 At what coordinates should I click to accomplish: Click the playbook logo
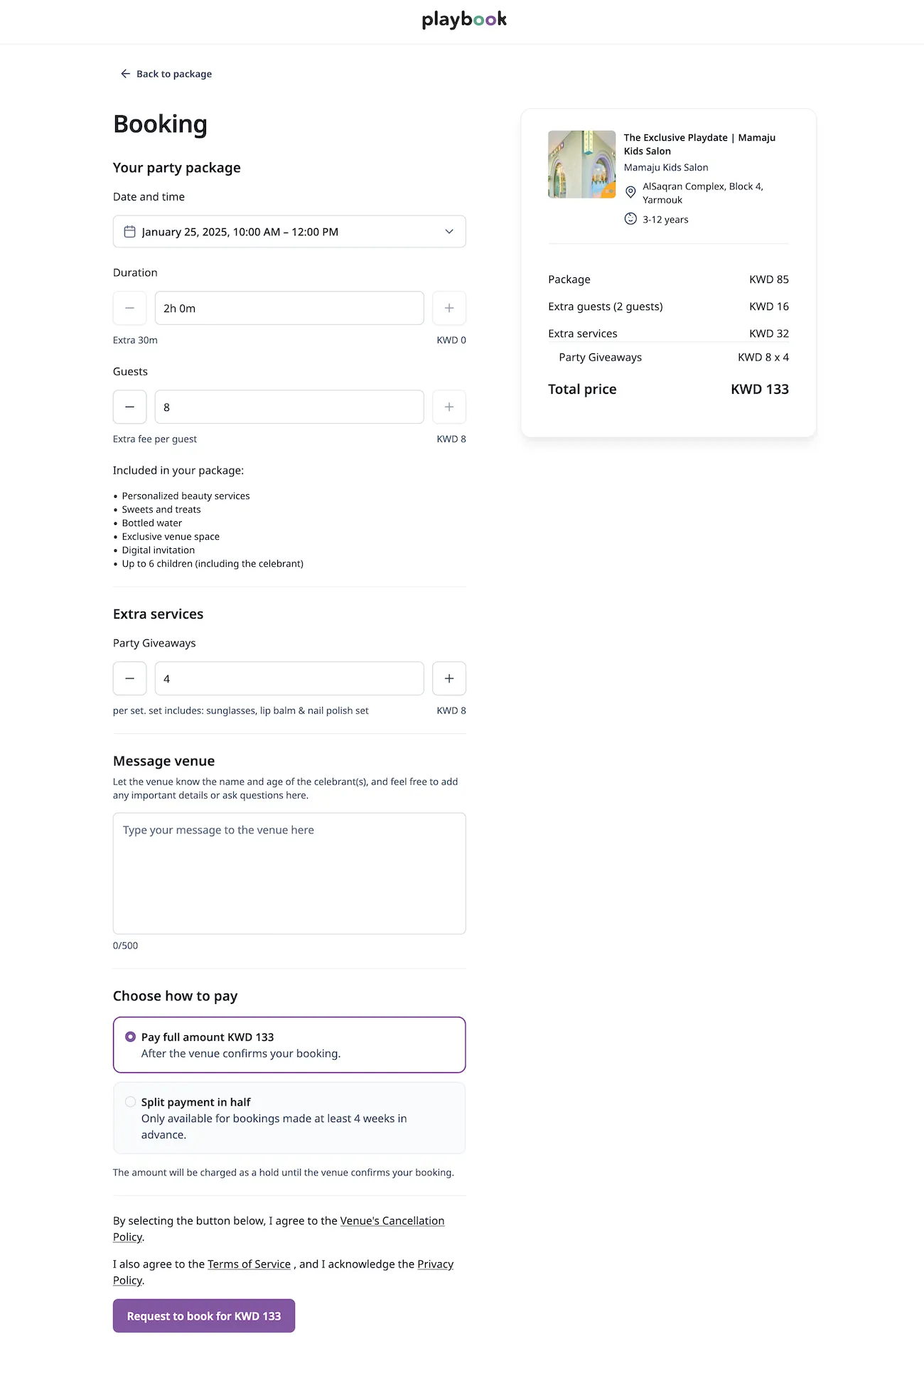click(463, 20)
